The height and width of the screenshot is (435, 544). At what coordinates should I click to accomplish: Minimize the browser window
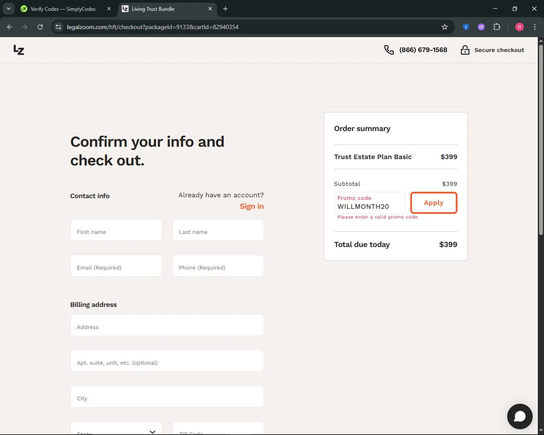pos(495,9)
